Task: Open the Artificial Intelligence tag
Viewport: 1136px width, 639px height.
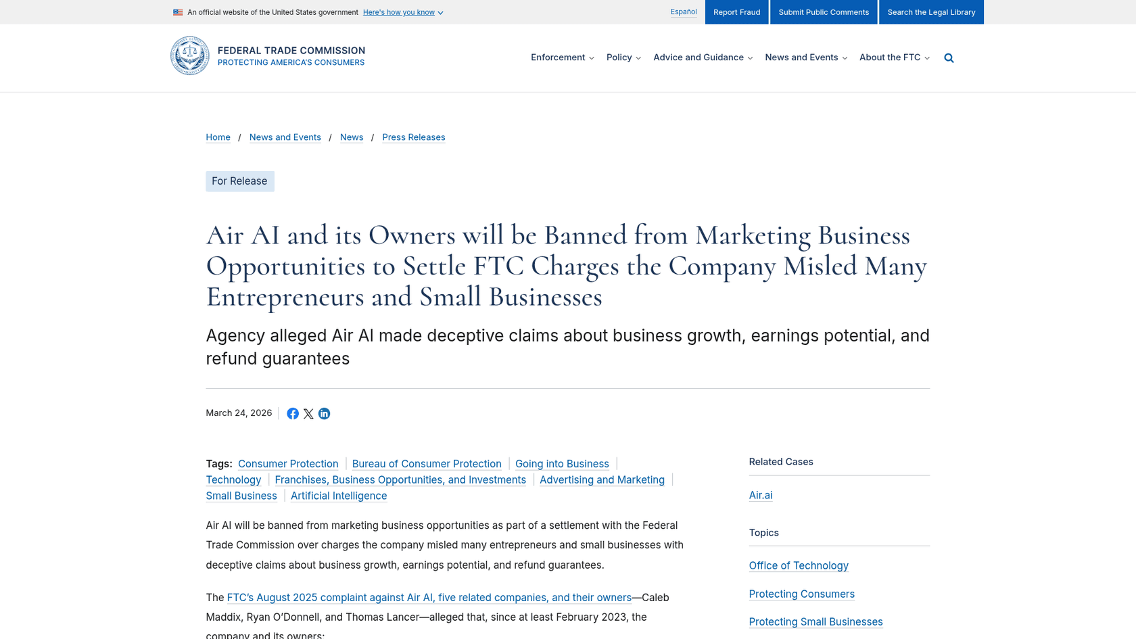Action: coord(339,496)
